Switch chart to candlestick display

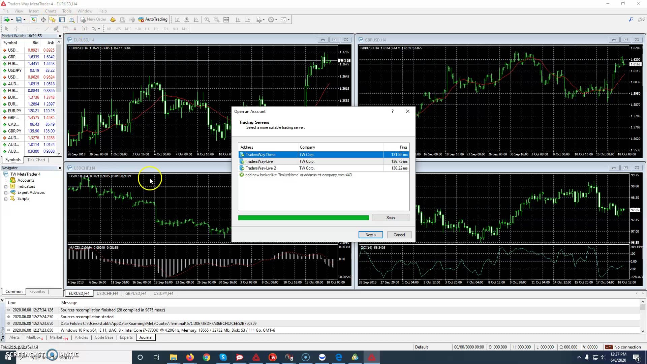tap(187, 19)
